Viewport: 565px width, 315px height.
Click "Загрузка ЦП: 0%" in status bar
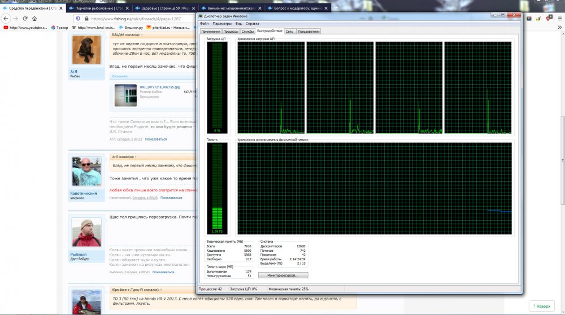[x=244, y=288]
